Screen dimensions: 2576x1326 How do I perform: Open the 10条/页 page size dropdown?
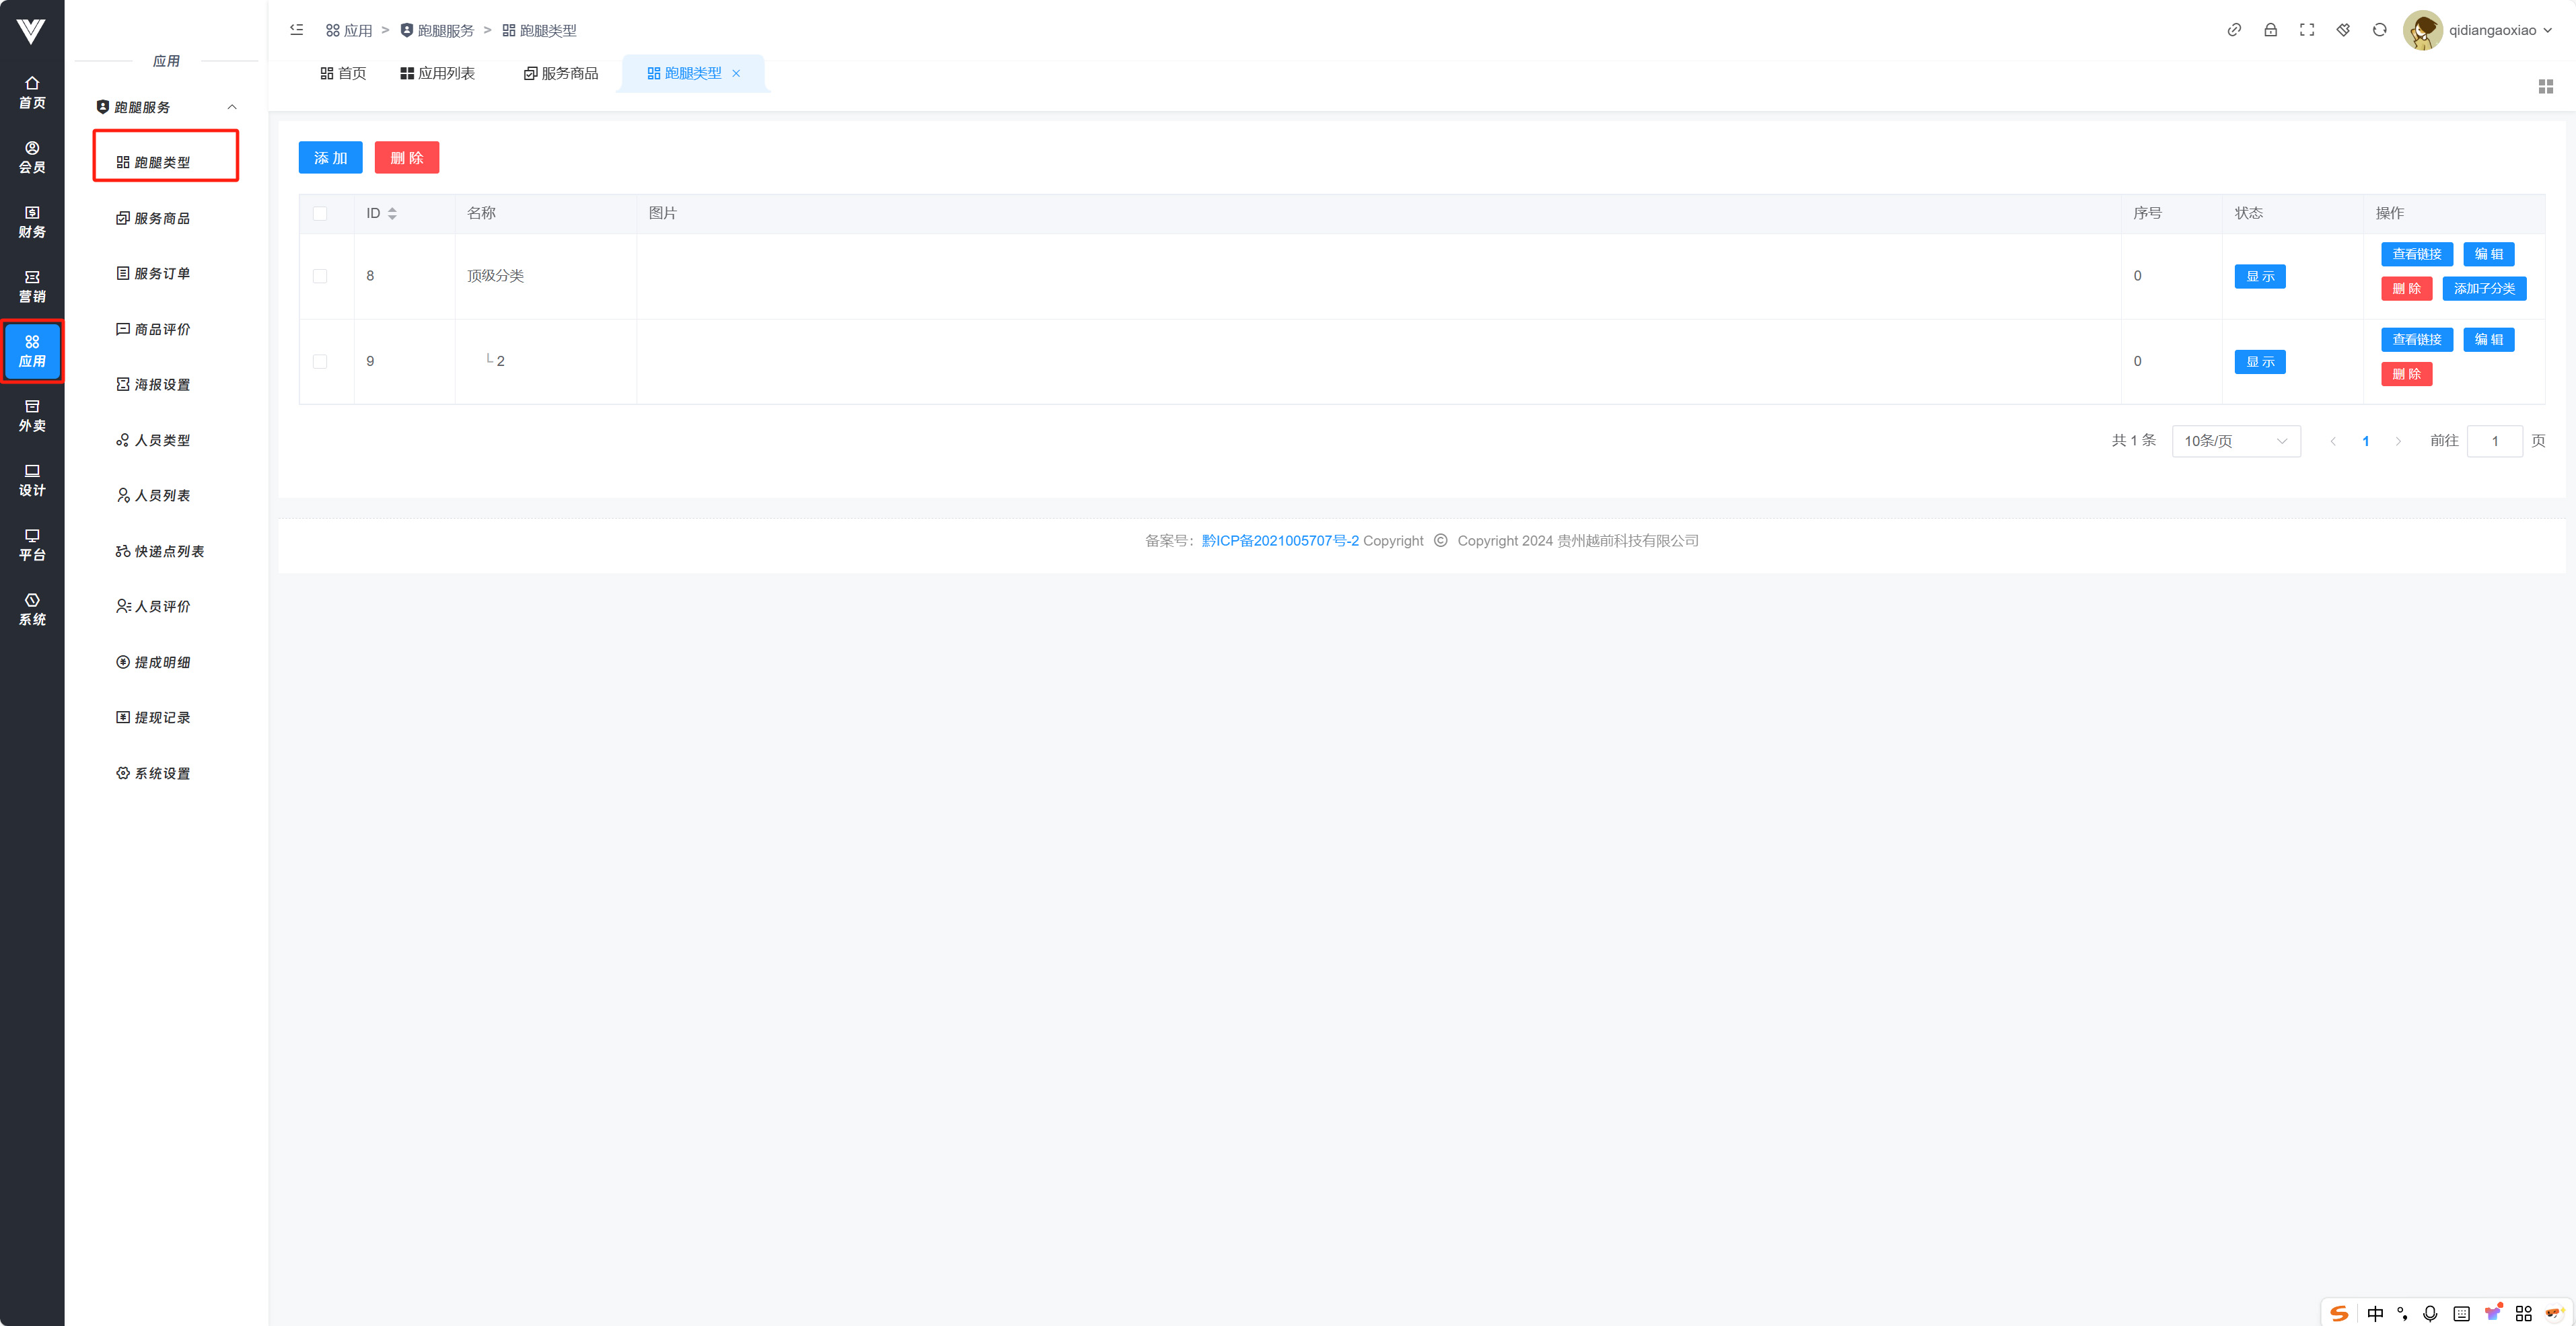pyautogui.click(x=2235, y=441)
